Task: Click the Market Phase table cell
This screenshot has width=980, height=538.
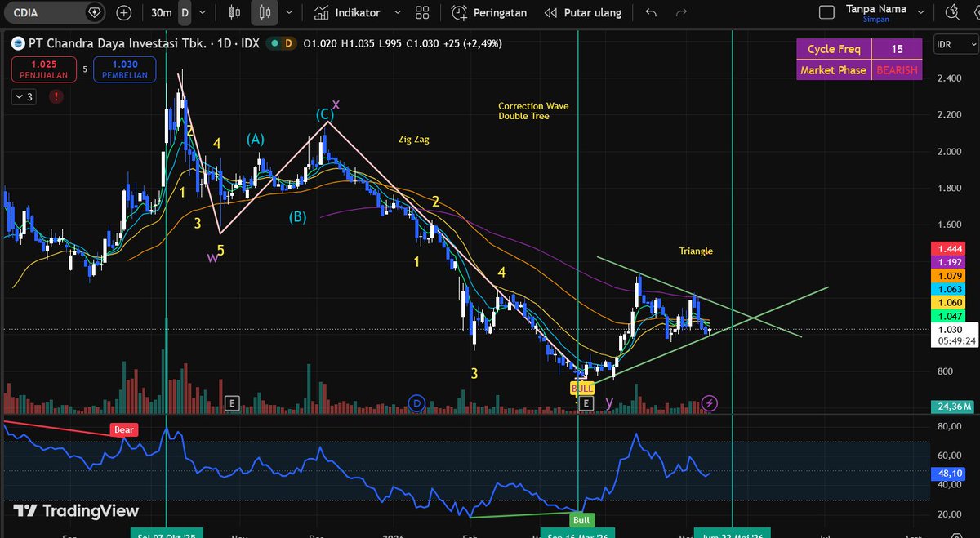Action: [x=834, y=70]
